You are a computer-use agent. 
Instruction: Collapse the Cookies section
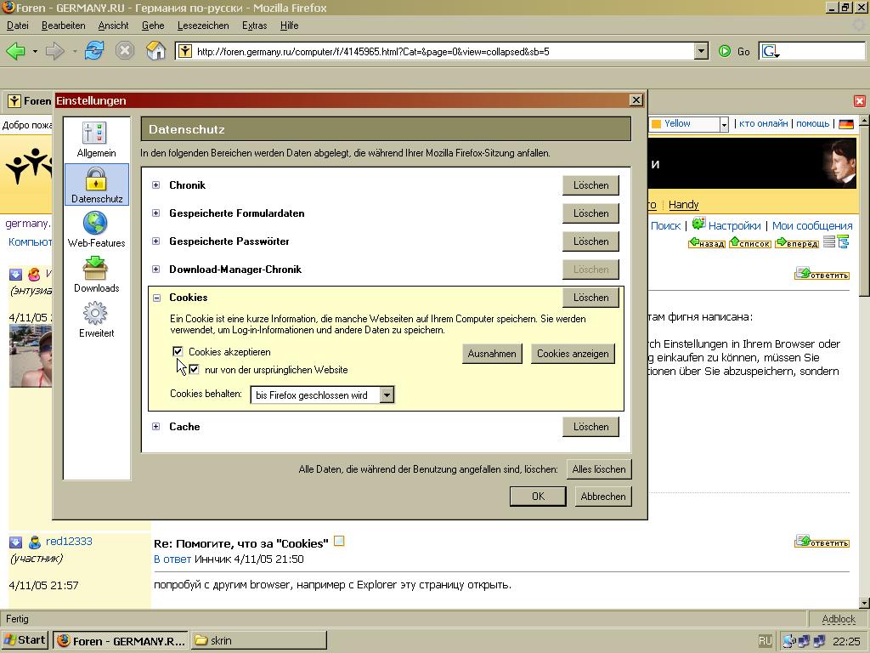(155, 298)
